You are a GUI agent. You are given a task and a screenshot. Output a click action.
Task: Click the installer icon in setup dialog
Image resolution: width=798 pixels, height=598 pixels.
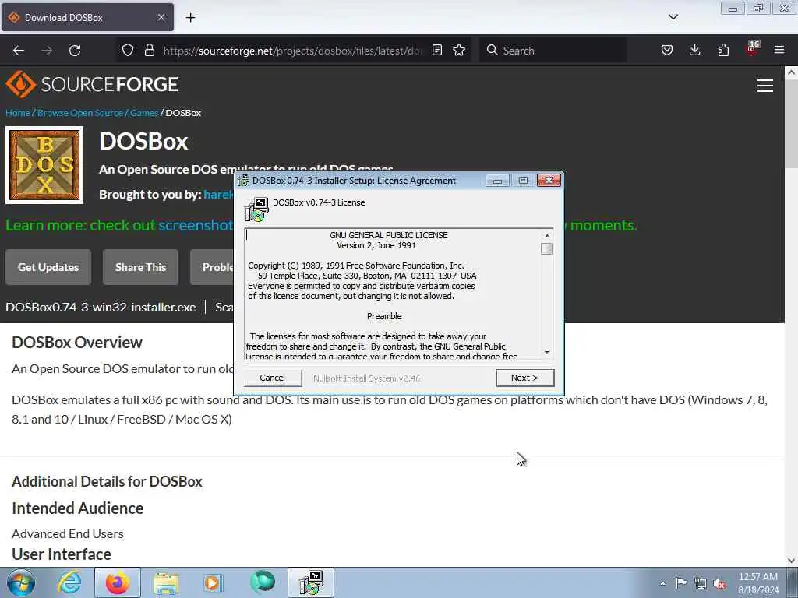coord(256,209)
